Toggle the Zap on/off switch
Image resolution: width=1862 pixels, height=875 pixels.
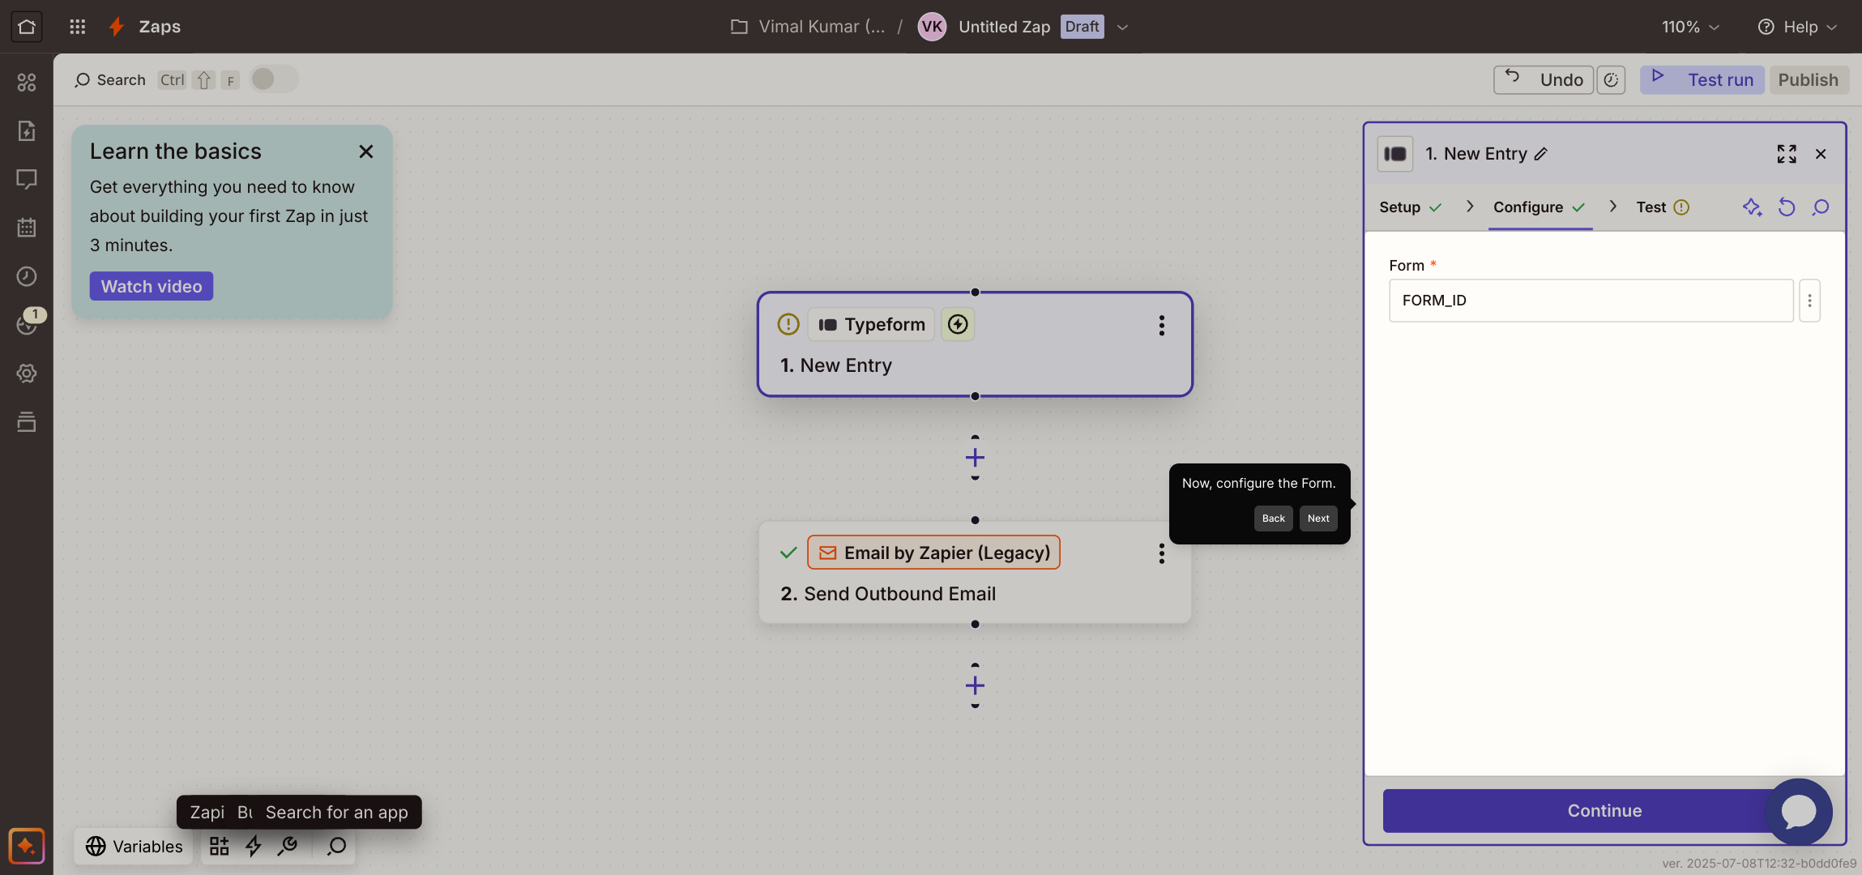(274, 79)
